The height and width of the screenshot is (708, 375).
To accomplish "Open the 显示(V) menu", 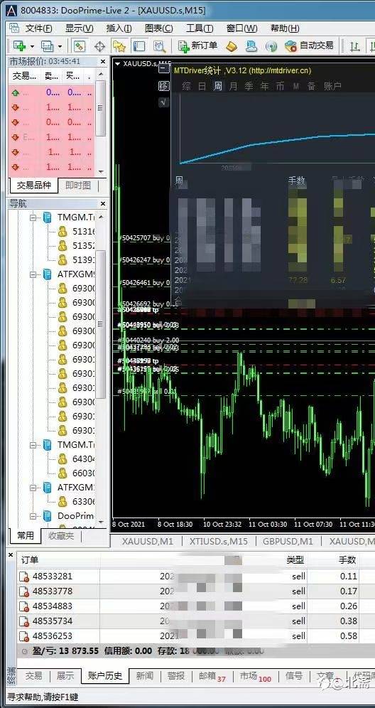I will pyautogui.click(x=79, y=28).
